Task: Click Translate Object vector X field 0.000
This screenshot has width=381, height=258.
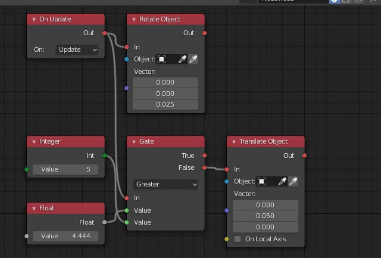Action: 266,205
